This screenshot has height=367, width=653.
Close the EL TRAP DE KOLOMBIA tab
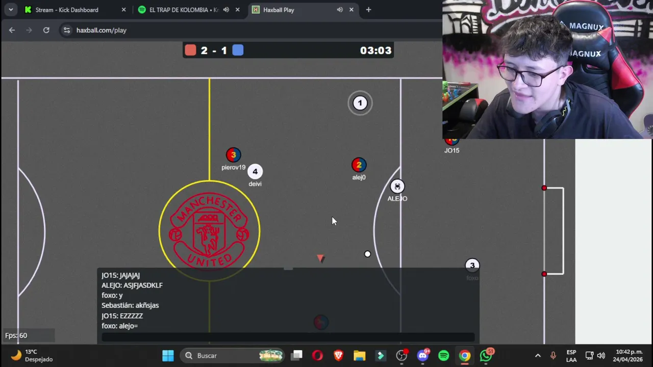tap(237, 10)
